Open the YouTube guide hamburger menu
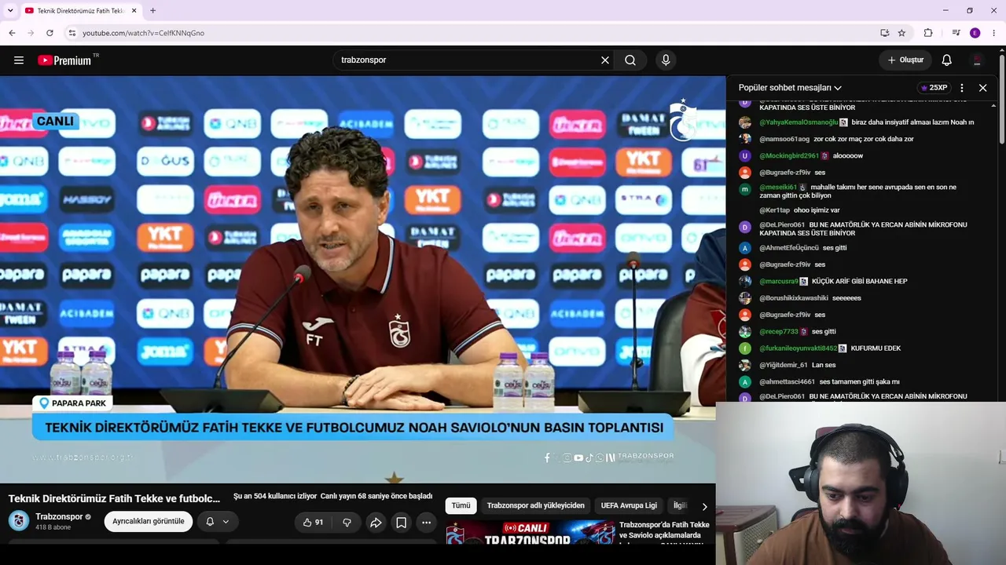This screenshot has height=565, width=1006. [19, 60]
